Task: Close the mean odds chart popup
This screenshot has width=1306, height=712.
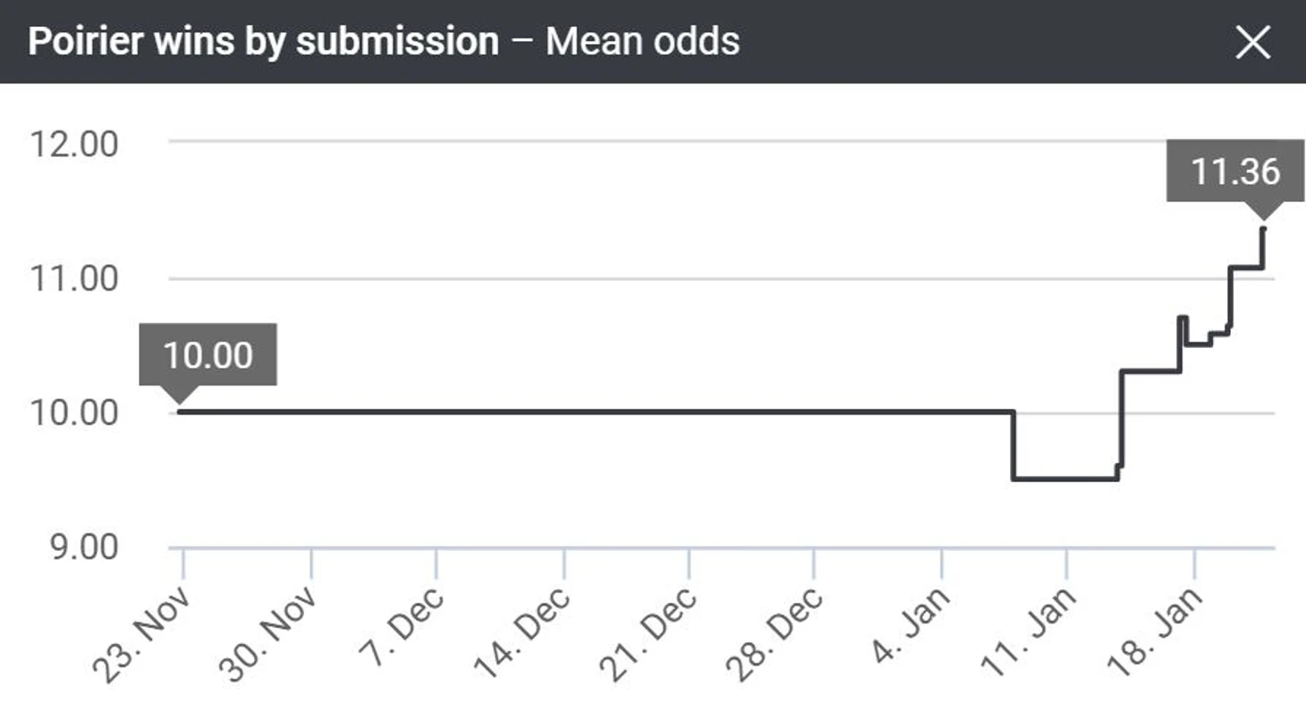Action: pyautogui.click(x=1252, y=42)
